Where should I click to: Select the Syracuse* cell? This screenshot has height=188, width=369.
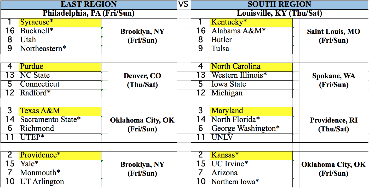[x=60, y=23]
